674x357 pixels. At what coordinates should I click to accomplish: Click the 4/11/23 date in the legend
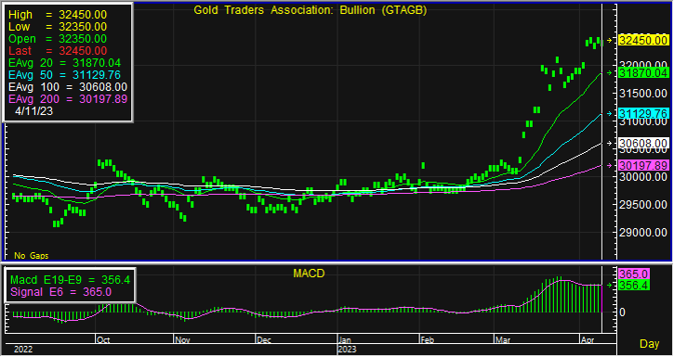[34, 111]
